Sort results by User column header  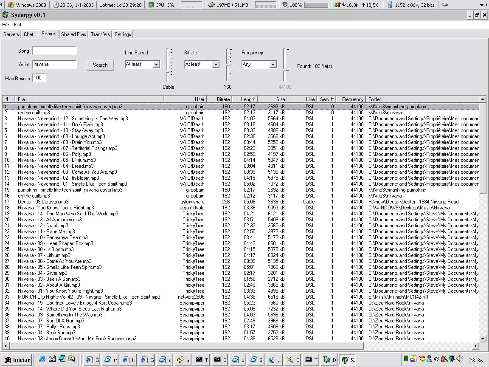tap(185, 99)
